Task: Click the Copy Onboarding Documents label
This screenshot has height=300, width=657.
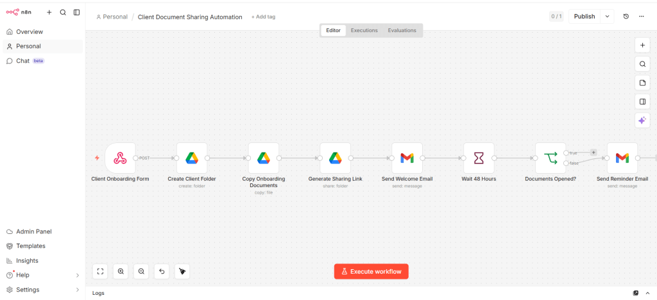Action: 264,182
